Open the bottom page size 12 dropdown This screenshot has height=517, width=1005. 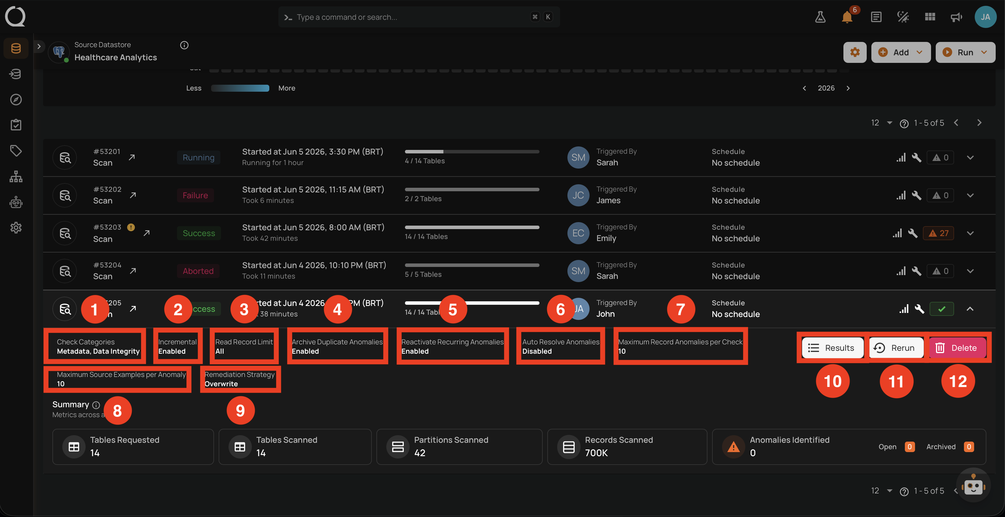(x=881, y=491)
